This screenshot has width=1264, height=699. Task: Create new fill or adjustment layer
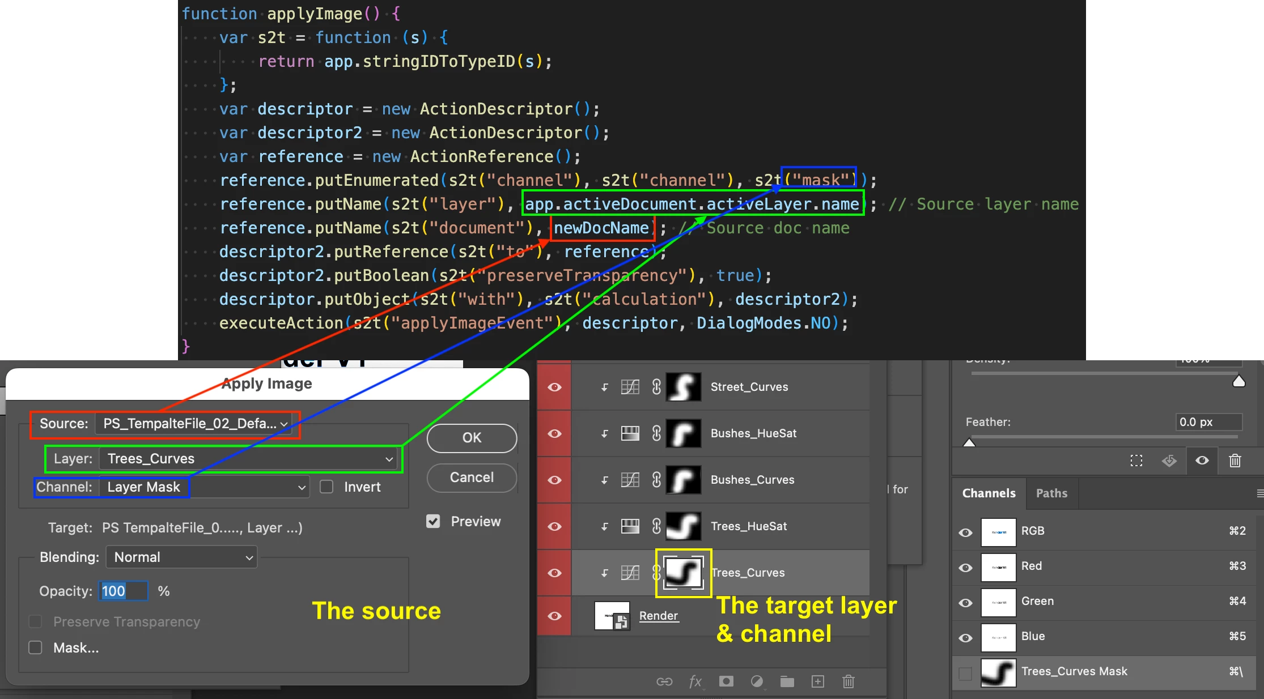coord(757,681)
